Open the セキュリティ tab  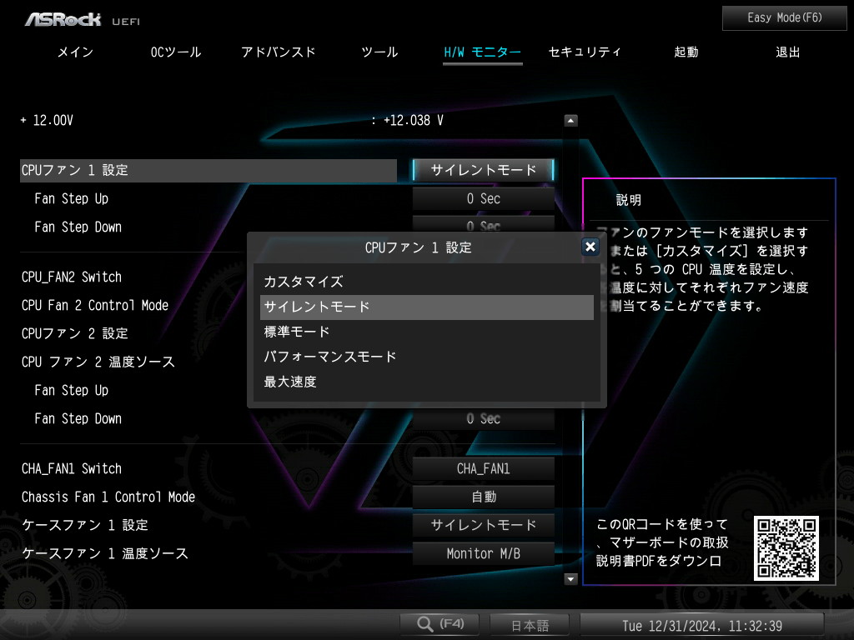[585, 52]
